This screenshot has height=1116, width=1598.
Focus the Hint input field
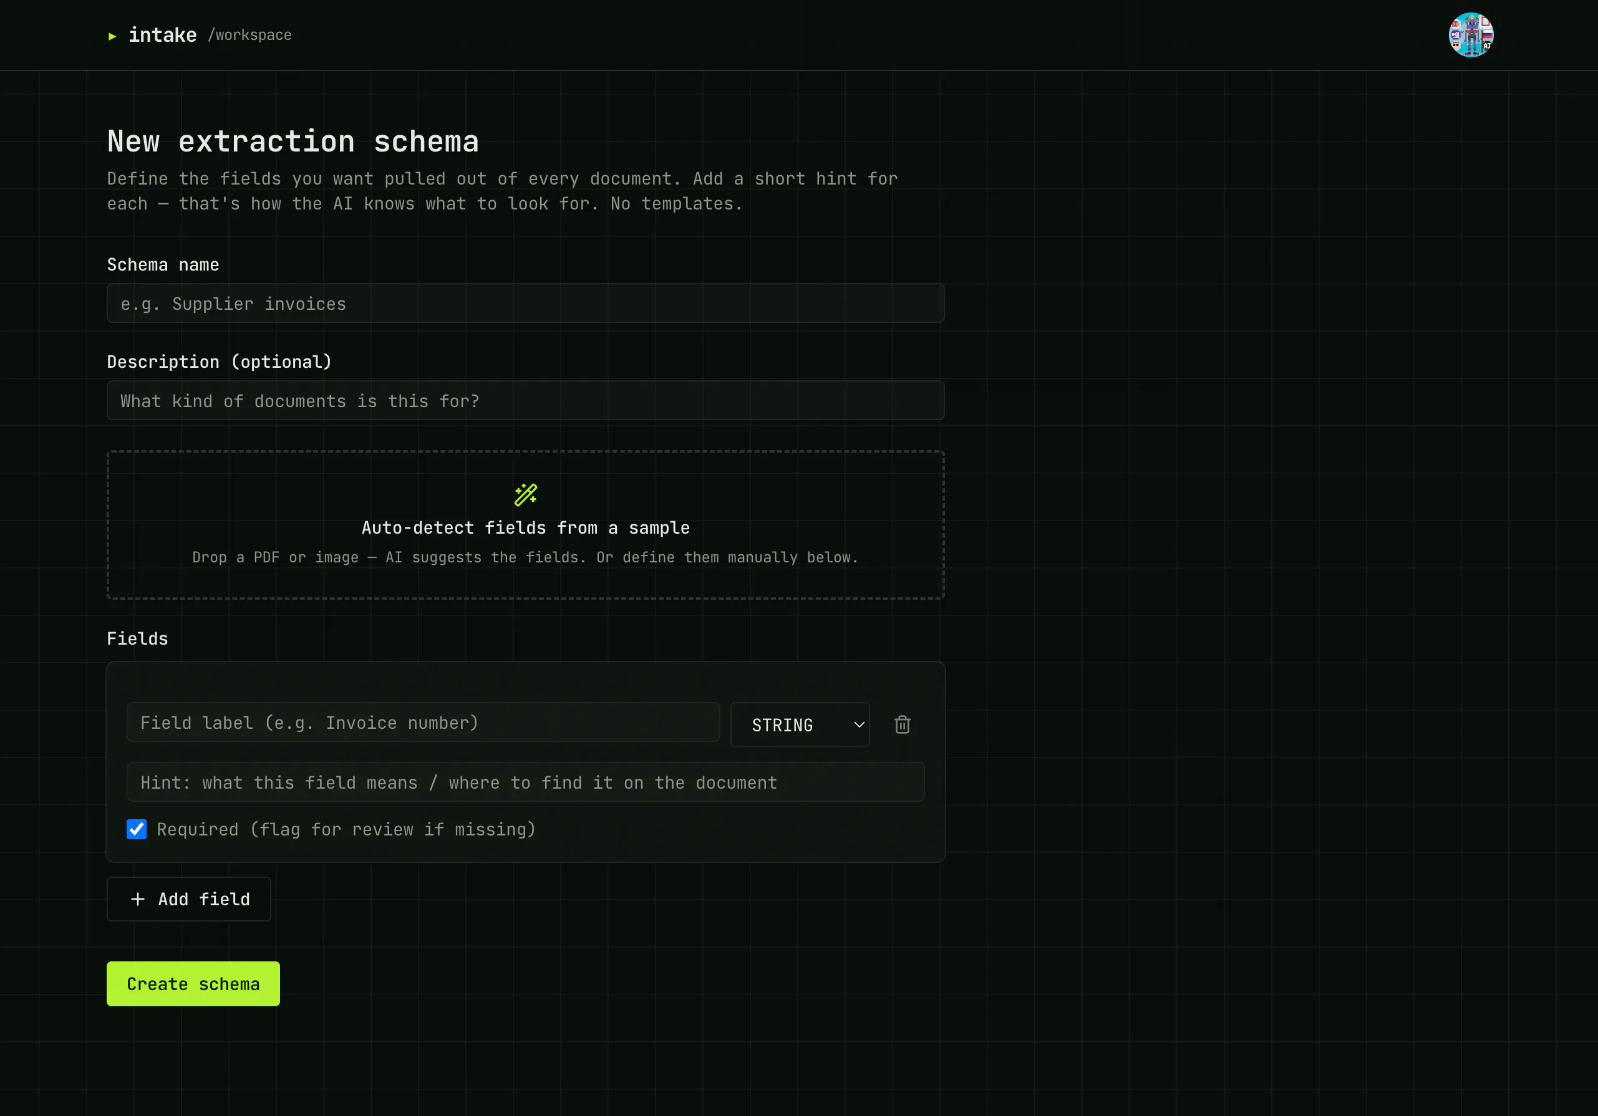pos(525,782)
